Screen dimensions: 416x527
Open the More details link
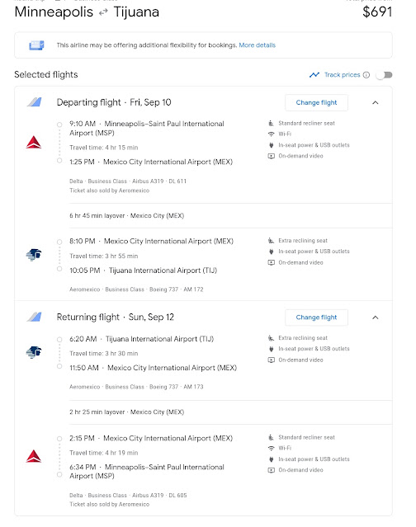pos(257,45)
